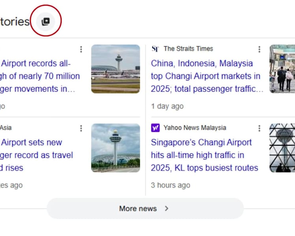Click the More news button

(145, 208)
